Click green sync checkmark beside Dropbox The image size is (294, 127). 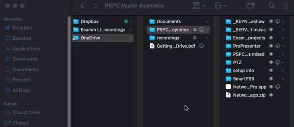(126, 21)
